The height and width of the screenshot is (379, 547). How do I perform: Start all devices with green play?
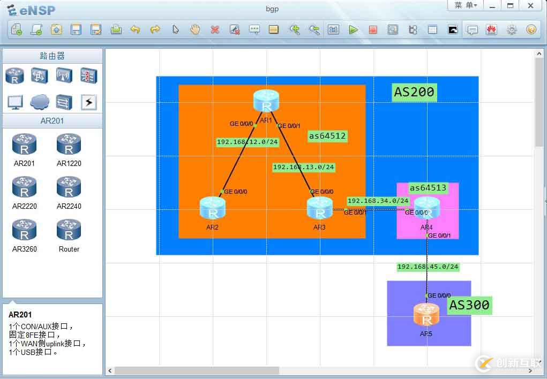pos(354,29)
